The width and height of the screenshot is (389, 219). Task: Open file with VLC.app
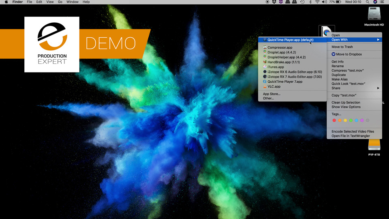coord(292,86)
